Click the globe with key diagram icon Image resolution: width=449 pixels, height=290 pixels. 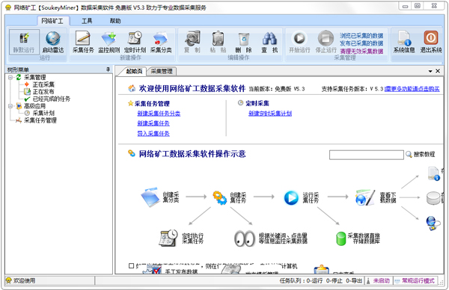point(433,223)
